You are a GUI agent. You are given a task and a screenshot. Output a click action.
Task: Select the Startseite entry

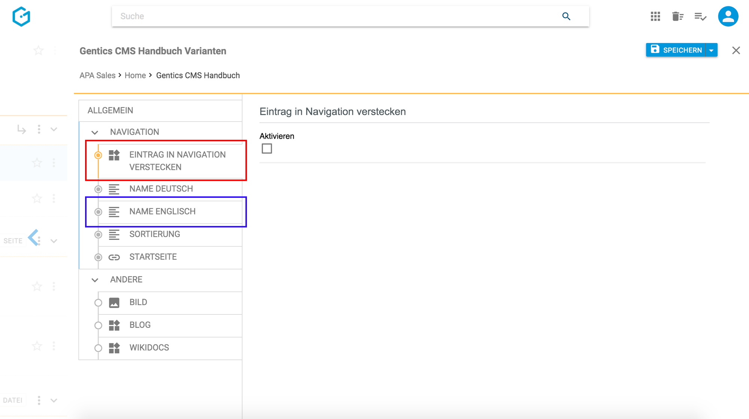click(170, 257)
